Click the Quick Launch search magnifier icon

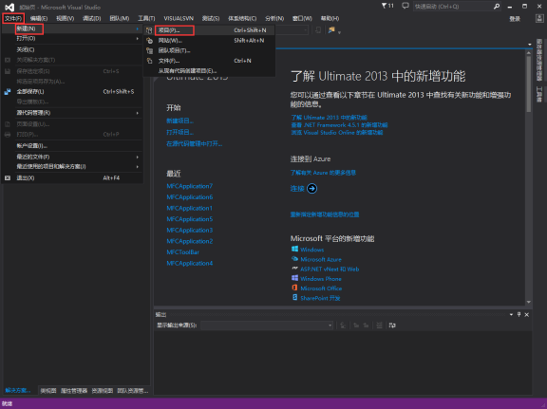tap(497, 7)
